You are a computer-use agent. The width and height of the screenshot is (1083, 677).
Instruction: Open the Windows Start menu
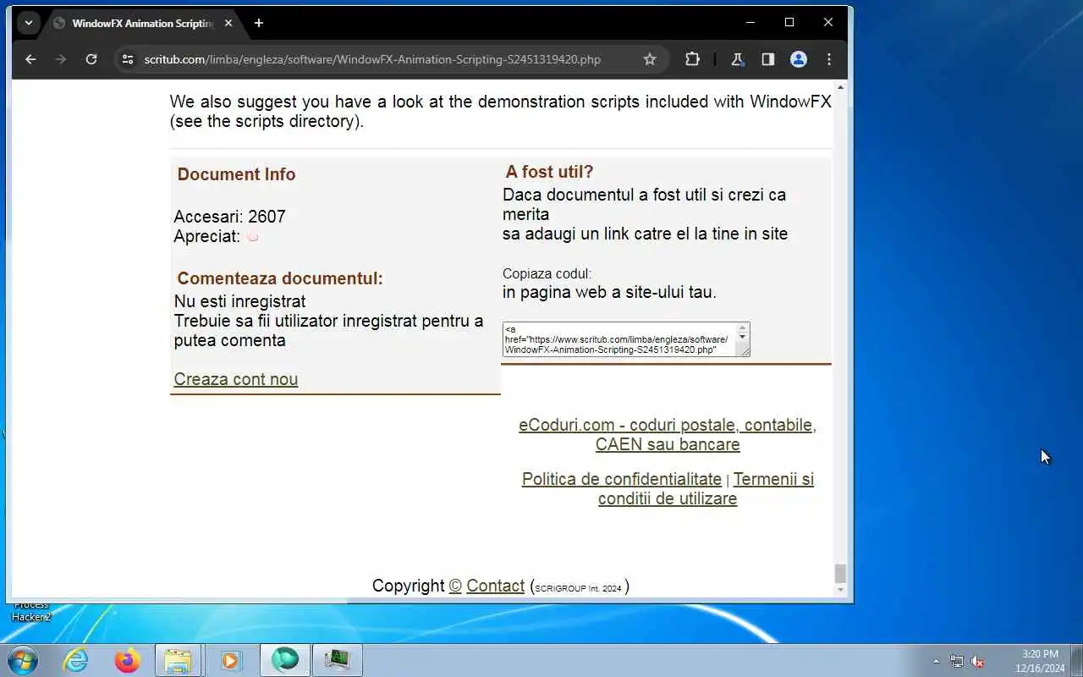22,660
